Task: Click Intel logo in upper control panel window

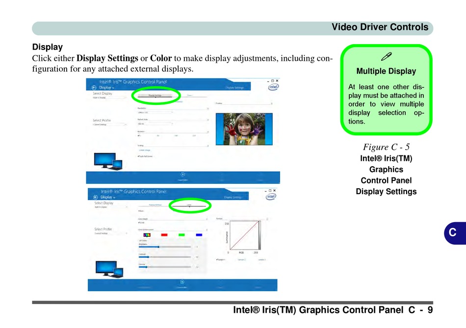Action: [x=273, y=87]
